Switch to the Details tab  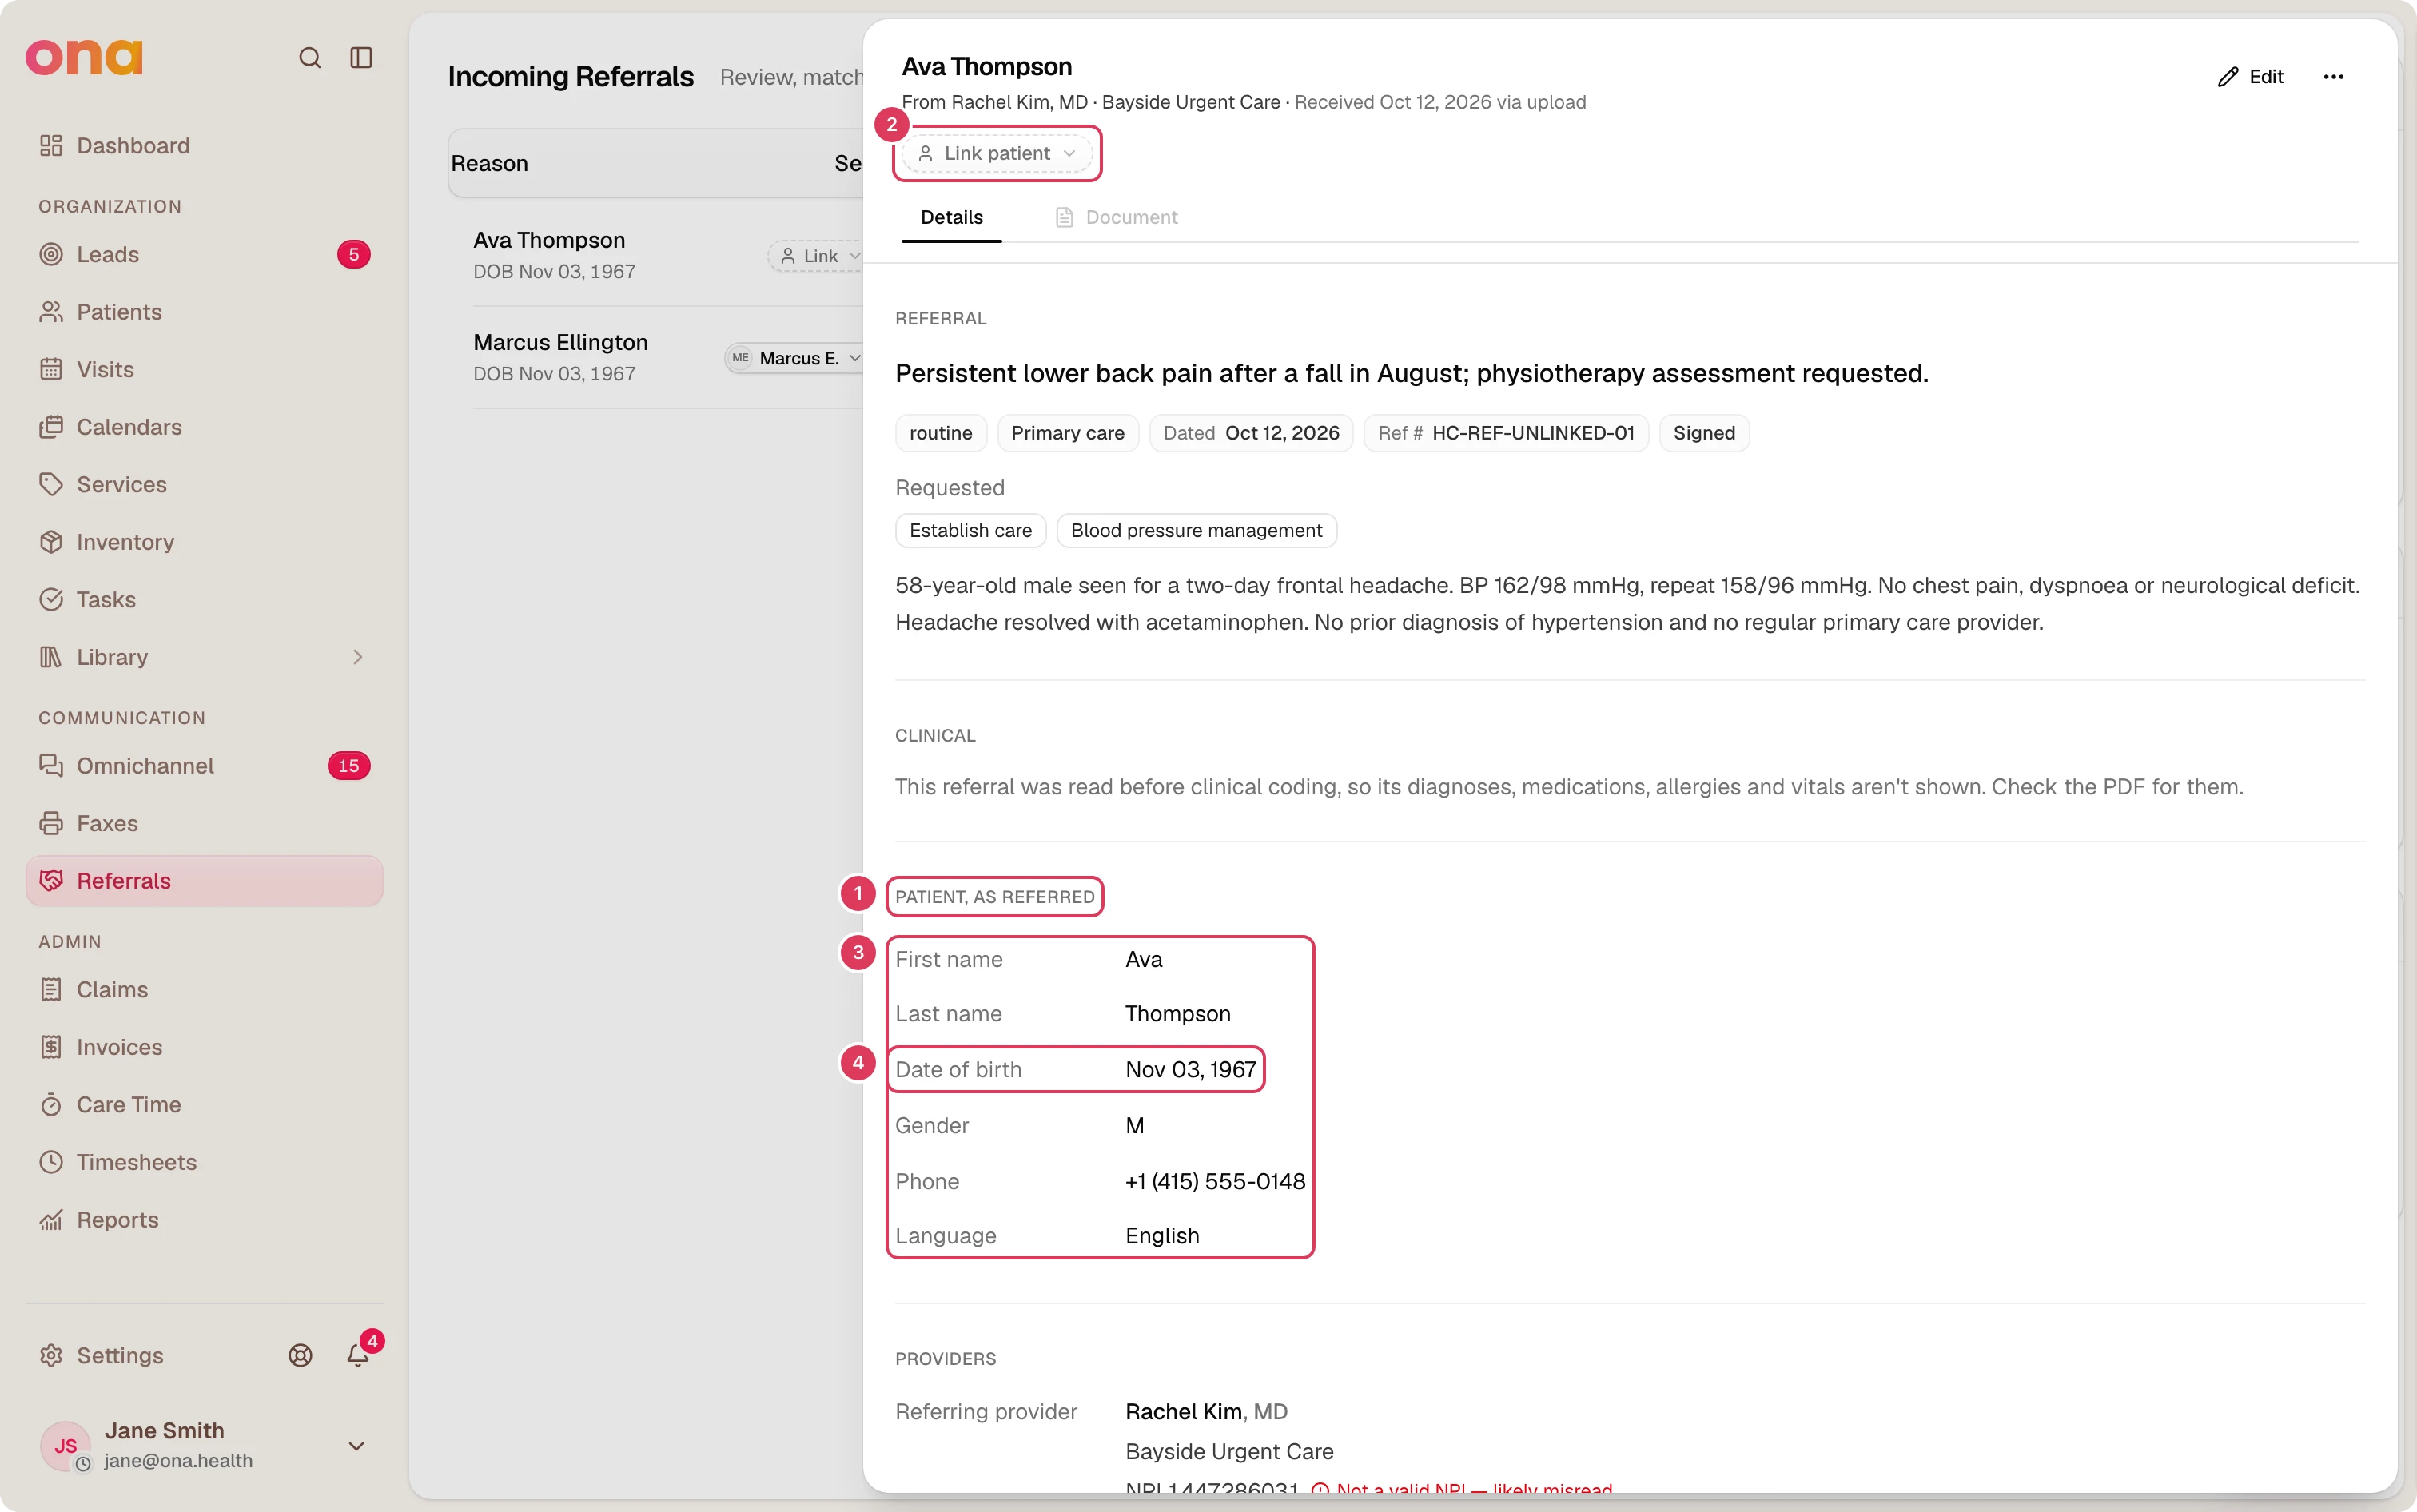pos(951,218)
